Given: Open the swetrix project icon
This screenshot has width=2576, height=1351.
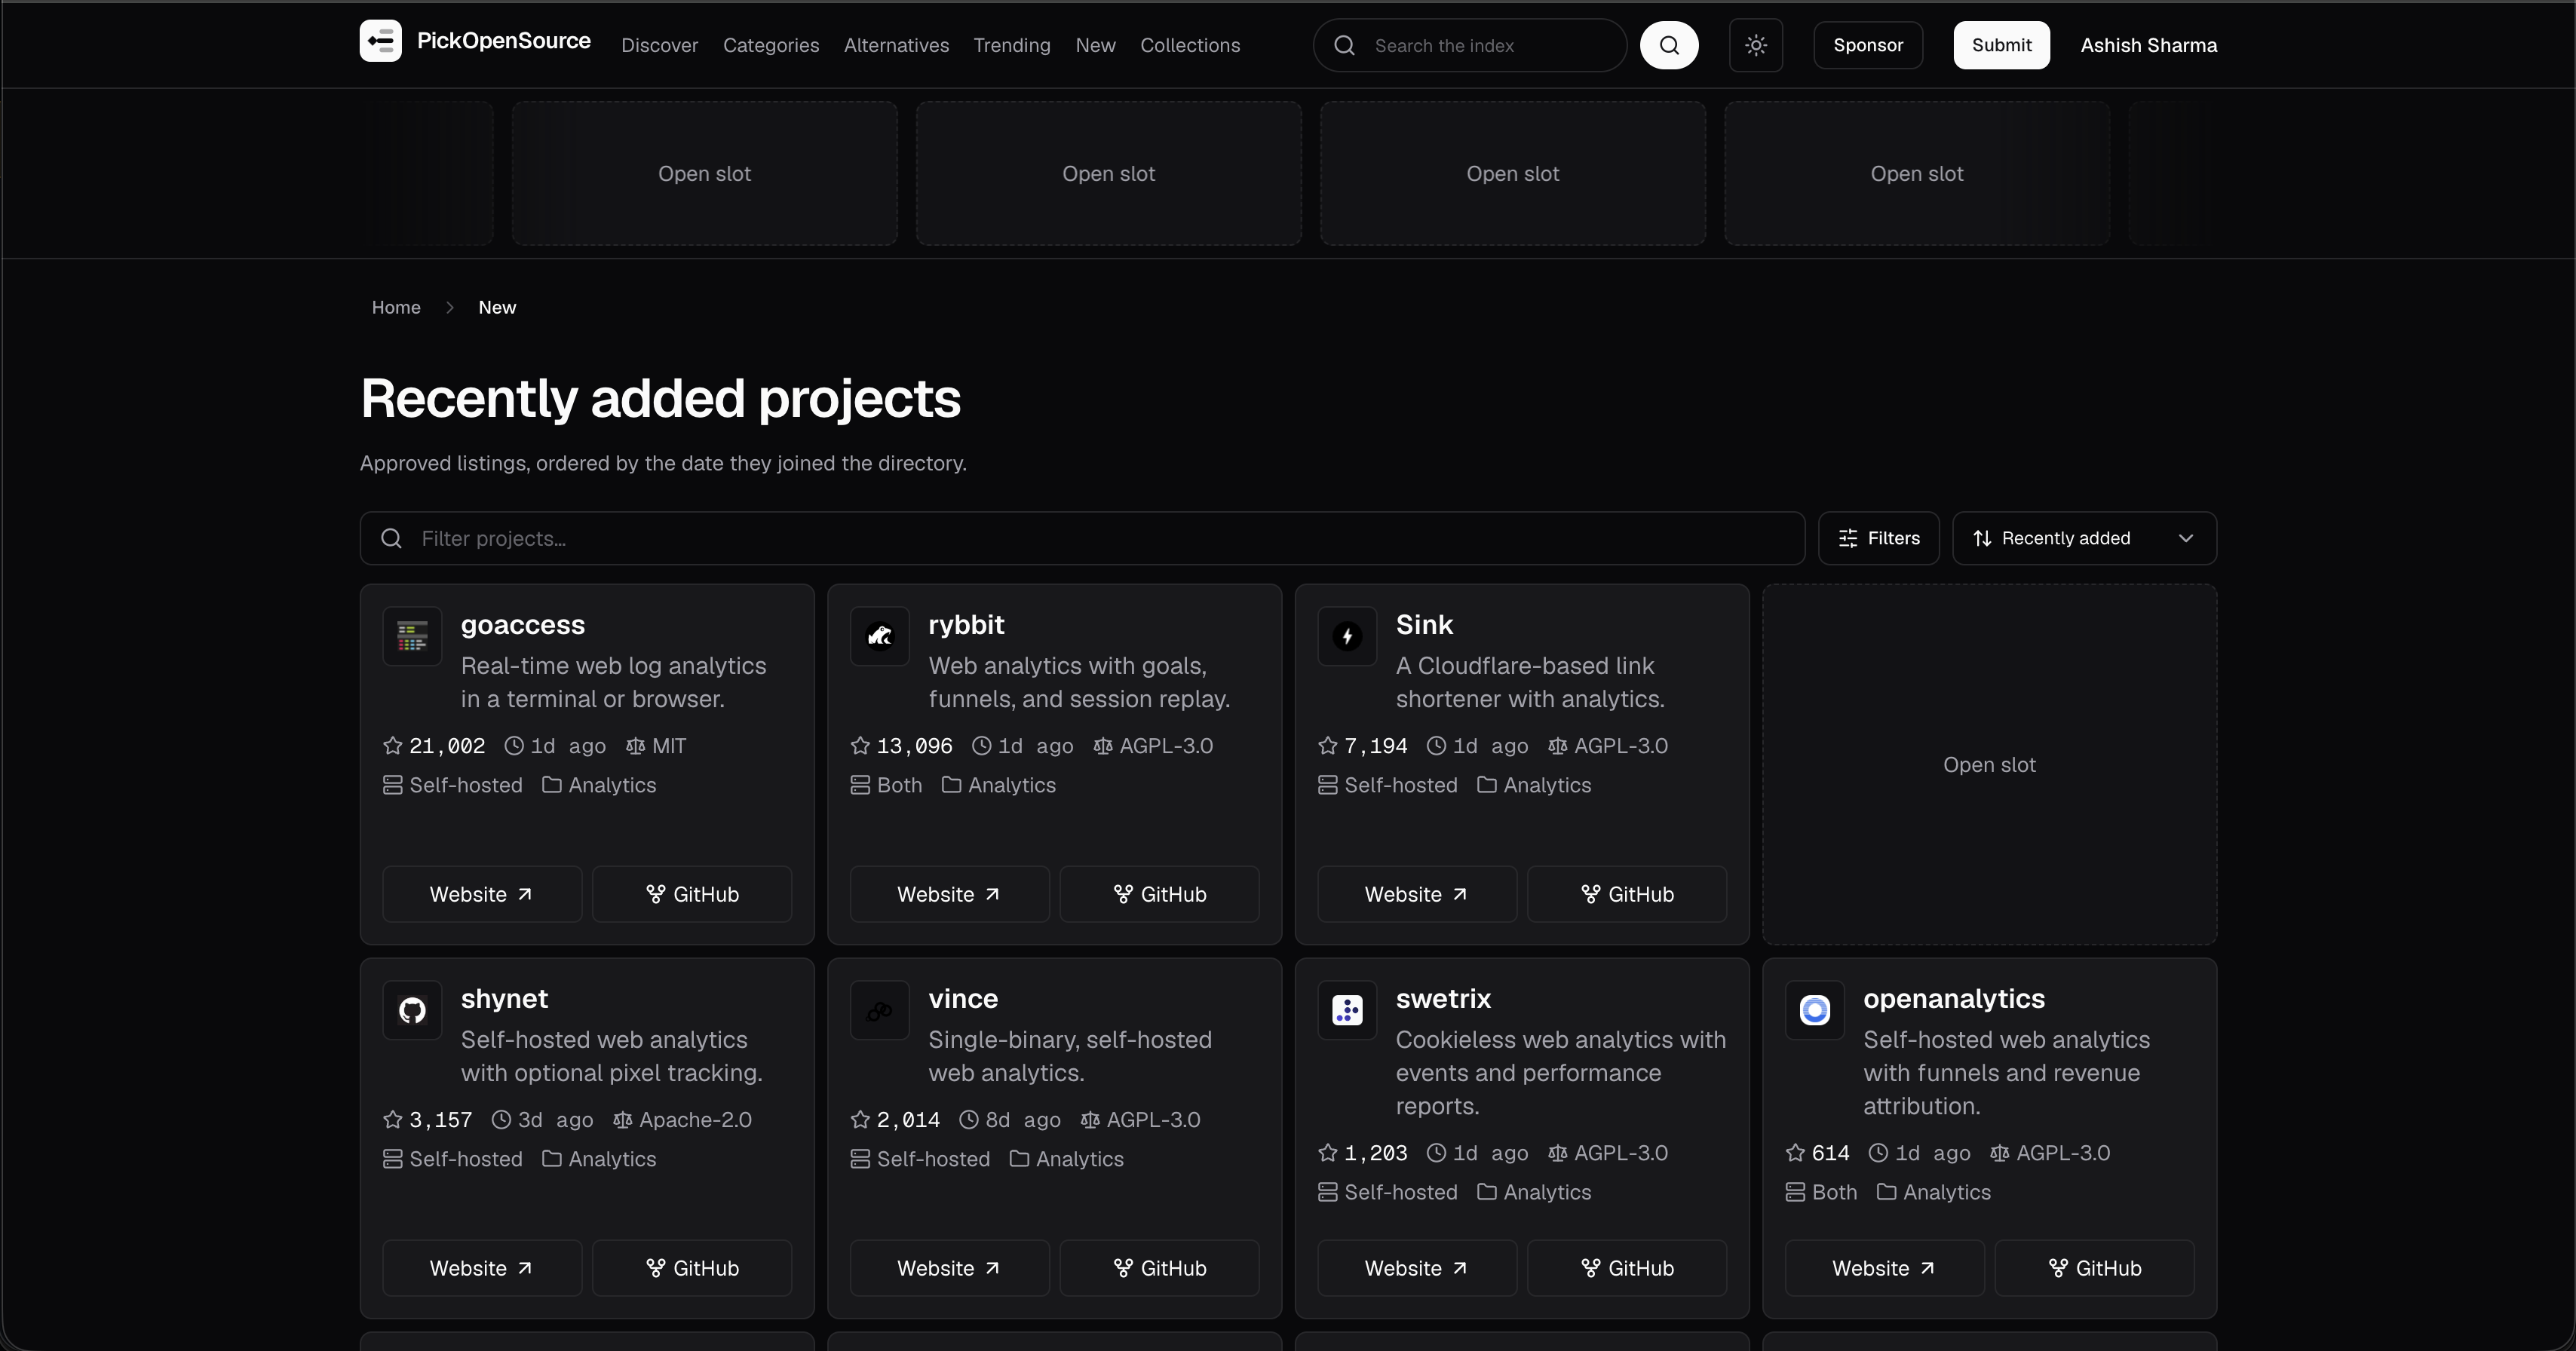Looking at the screenshot, I should point(1347,1010).
